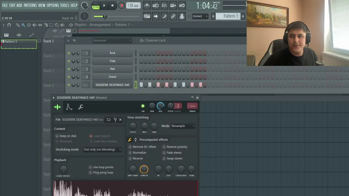Select the SOUDIERE DEATHRACE HAT channel button
349x196 pixels.
112,85
